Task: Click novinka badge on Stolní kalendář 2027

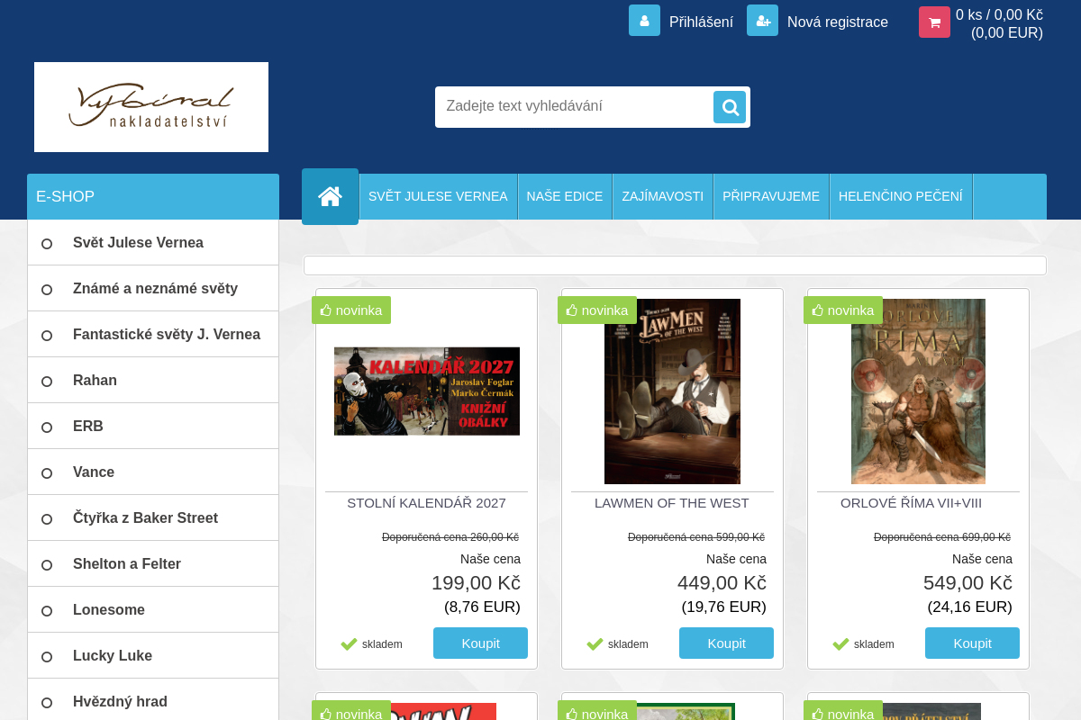Action: tap(351, 310)
